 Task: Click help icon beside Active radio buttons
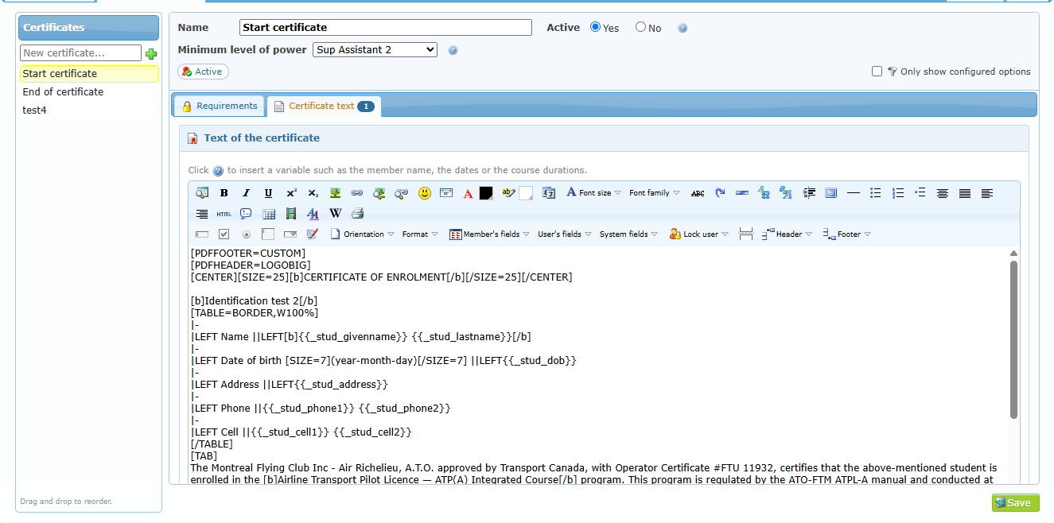coord(683,28)
